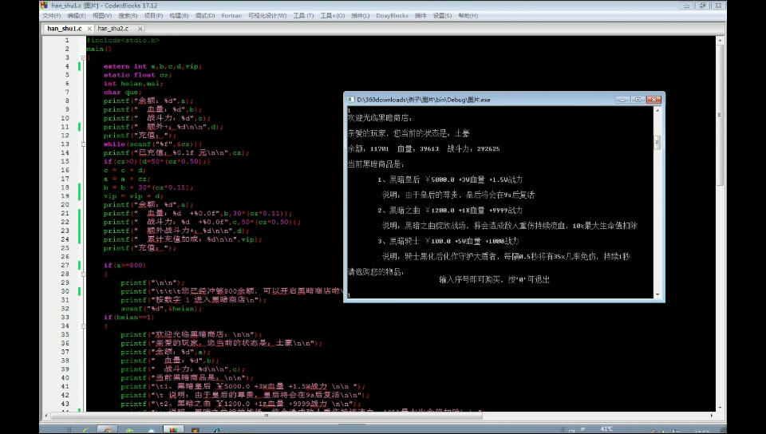Close the han_shu1.c tab
This screenshot has height=434, width=766.
[x=89, y=29]
